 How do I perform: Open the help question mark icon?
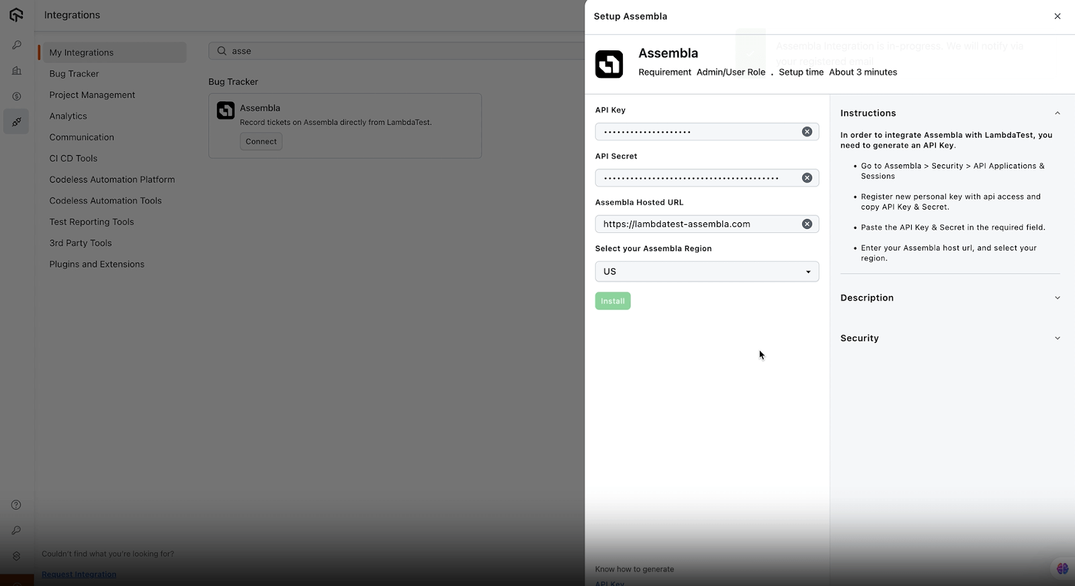point(16,505)
